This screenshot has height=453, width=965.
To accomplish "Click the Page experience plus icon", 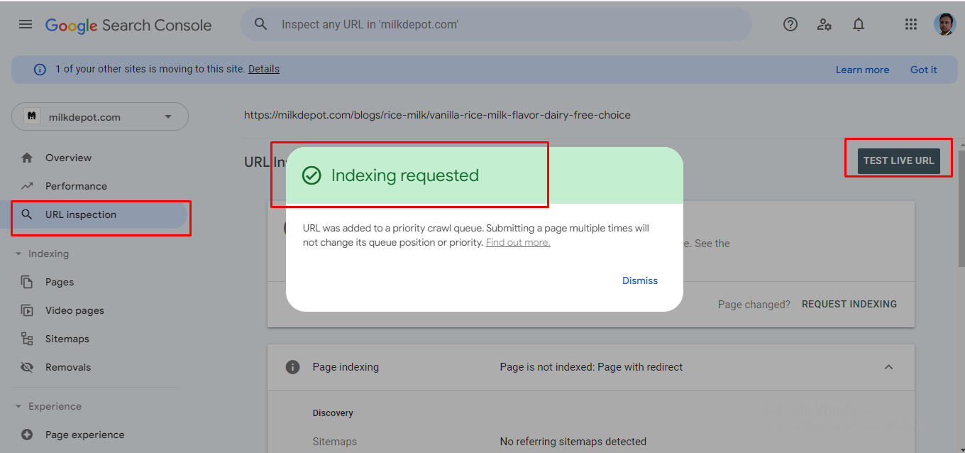I will click(27, 435).
